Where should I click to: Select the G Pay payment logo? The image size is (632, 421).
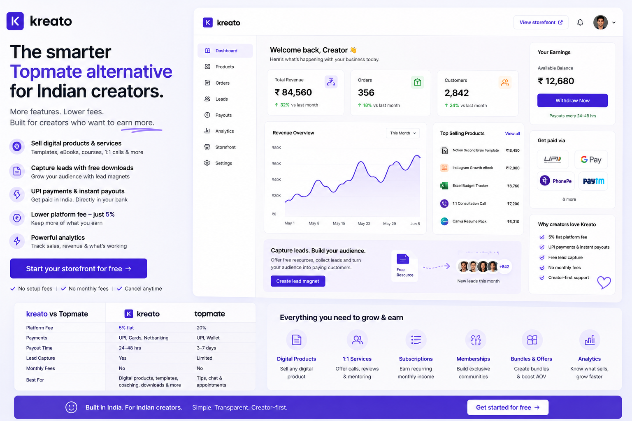pos(591,160)
